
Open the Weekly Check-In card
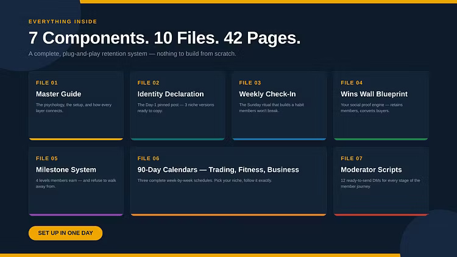click(279, 106)
